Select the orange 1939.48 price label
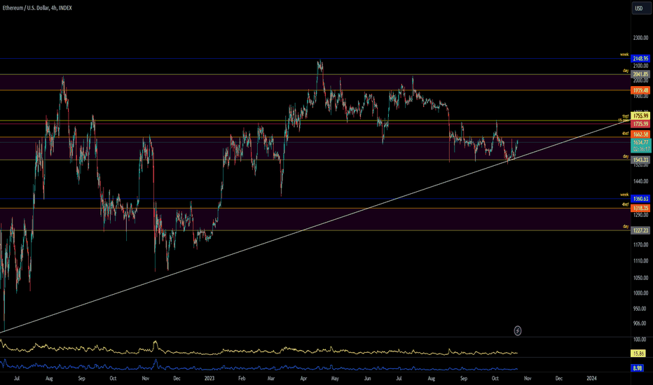The image size is (653, 385). [640, 90]
